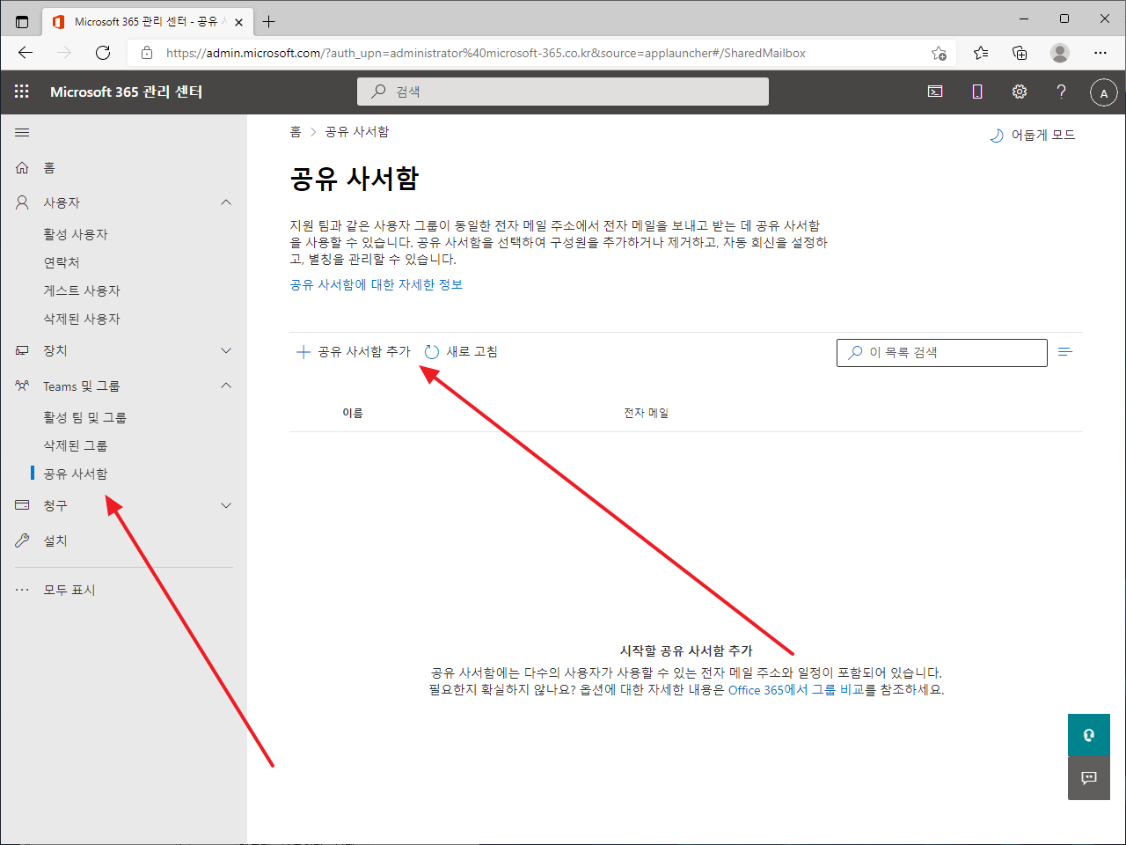Image resolution: width=1126 pixels, height=845 pixels.
Task: Toggle dark mode
Action: pos(1033,135)
